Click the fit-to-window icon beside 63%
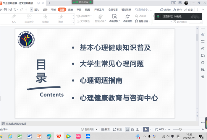The image size is (207, 140). pyautogui.click(x=156, y=129)
